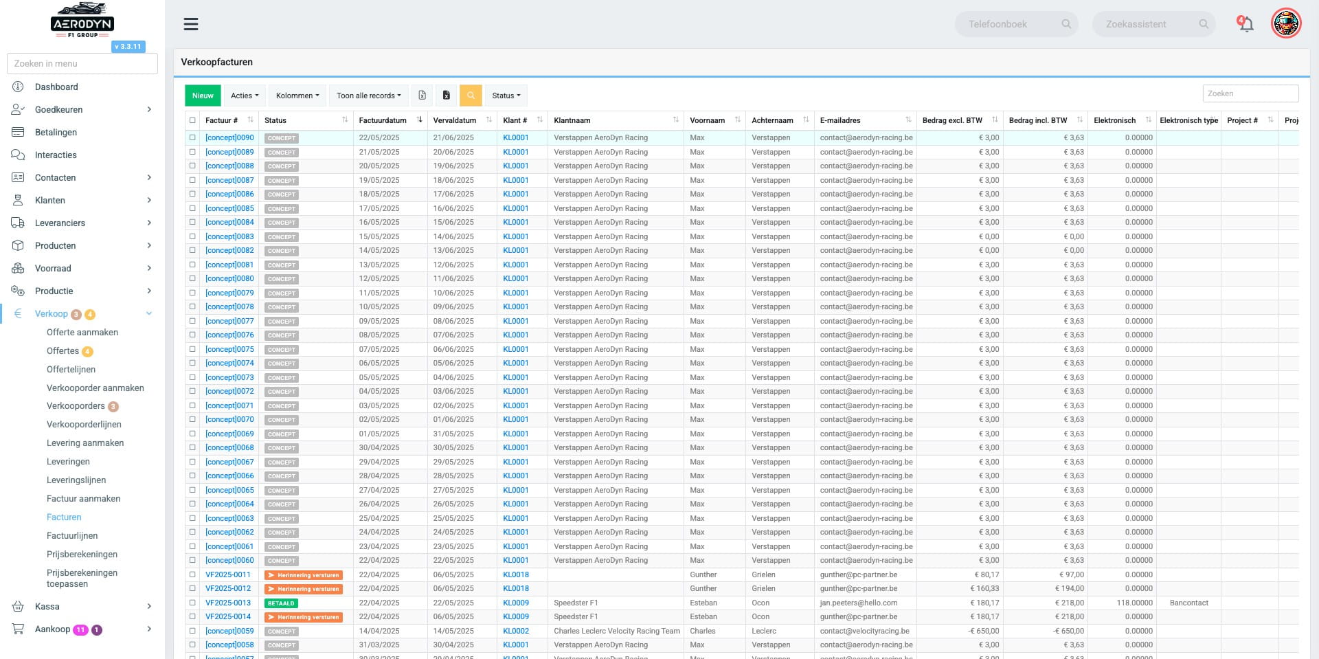1319x659 pixels.
Task: Click the table Zoeken search box
Action: (x=1250, y=93)
